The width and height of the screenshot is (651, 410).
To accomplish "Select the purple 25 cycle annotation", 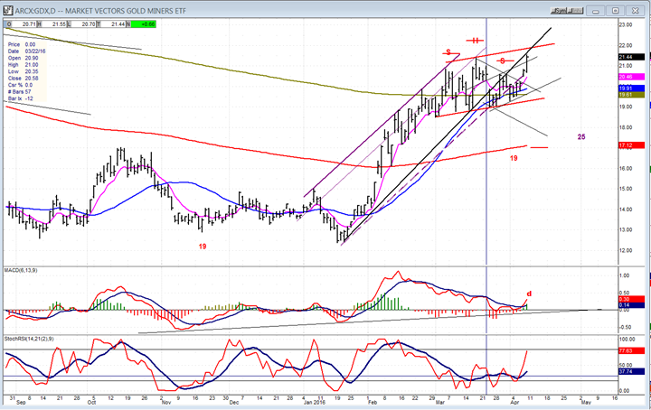I will click(581, 136).
